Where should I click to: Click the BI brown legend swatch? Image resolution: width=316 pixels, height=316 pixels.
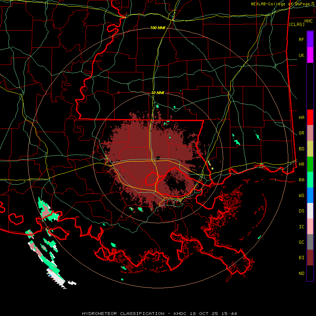tap(310, 258)
